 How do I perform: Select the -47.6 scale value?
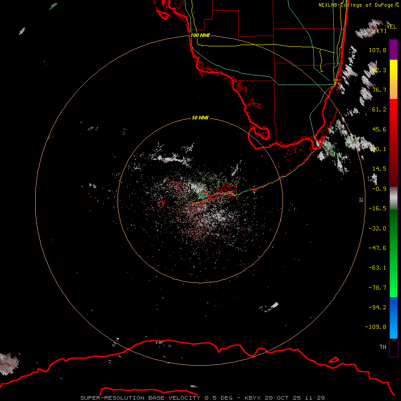coord(377,248)
